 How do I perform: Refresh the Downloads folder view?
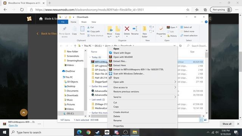pyautogui.click(x=180, y=46)
